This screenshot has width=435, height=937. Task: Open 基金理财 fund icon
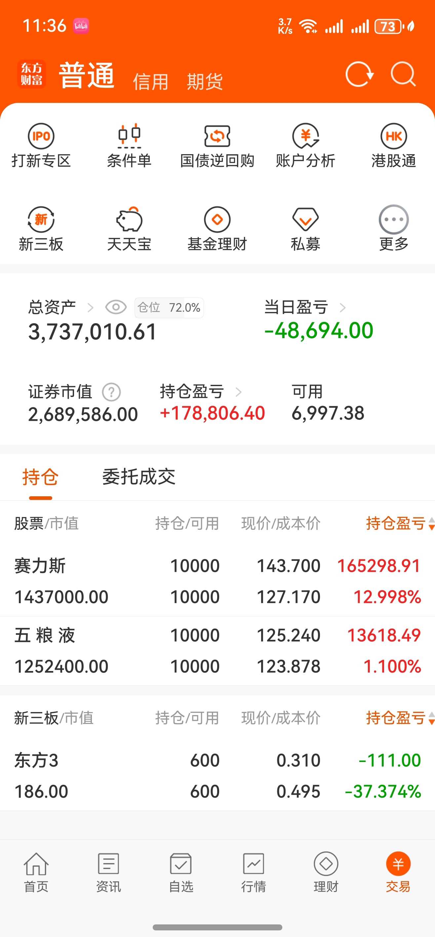[217, 219]
